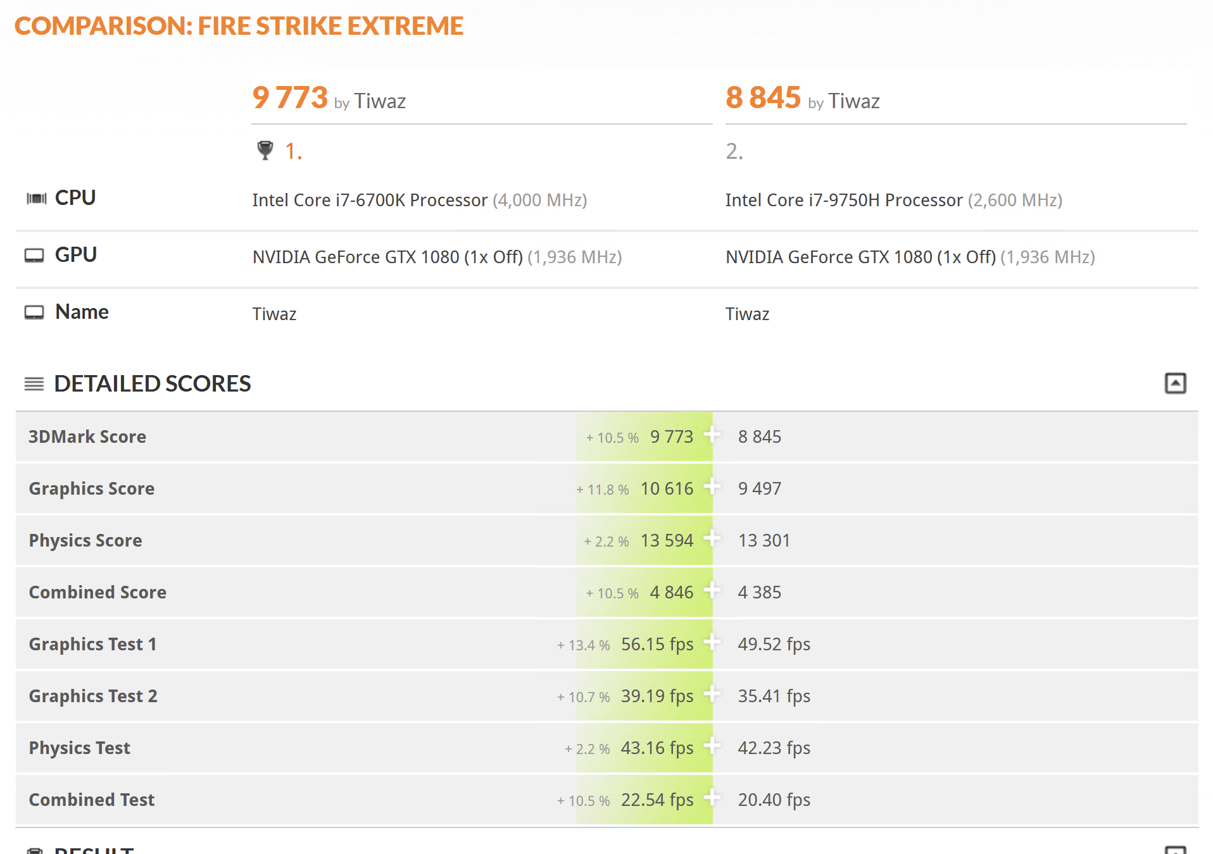Click the Detailed Scores list icon
Image resolution: width=1213 pixels, height=854 pixels.
(34, 384)
